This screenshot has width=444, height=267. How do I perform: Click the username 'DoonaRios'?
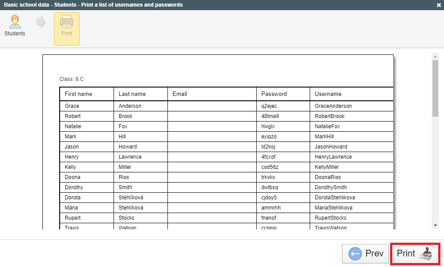click(328, 177)
